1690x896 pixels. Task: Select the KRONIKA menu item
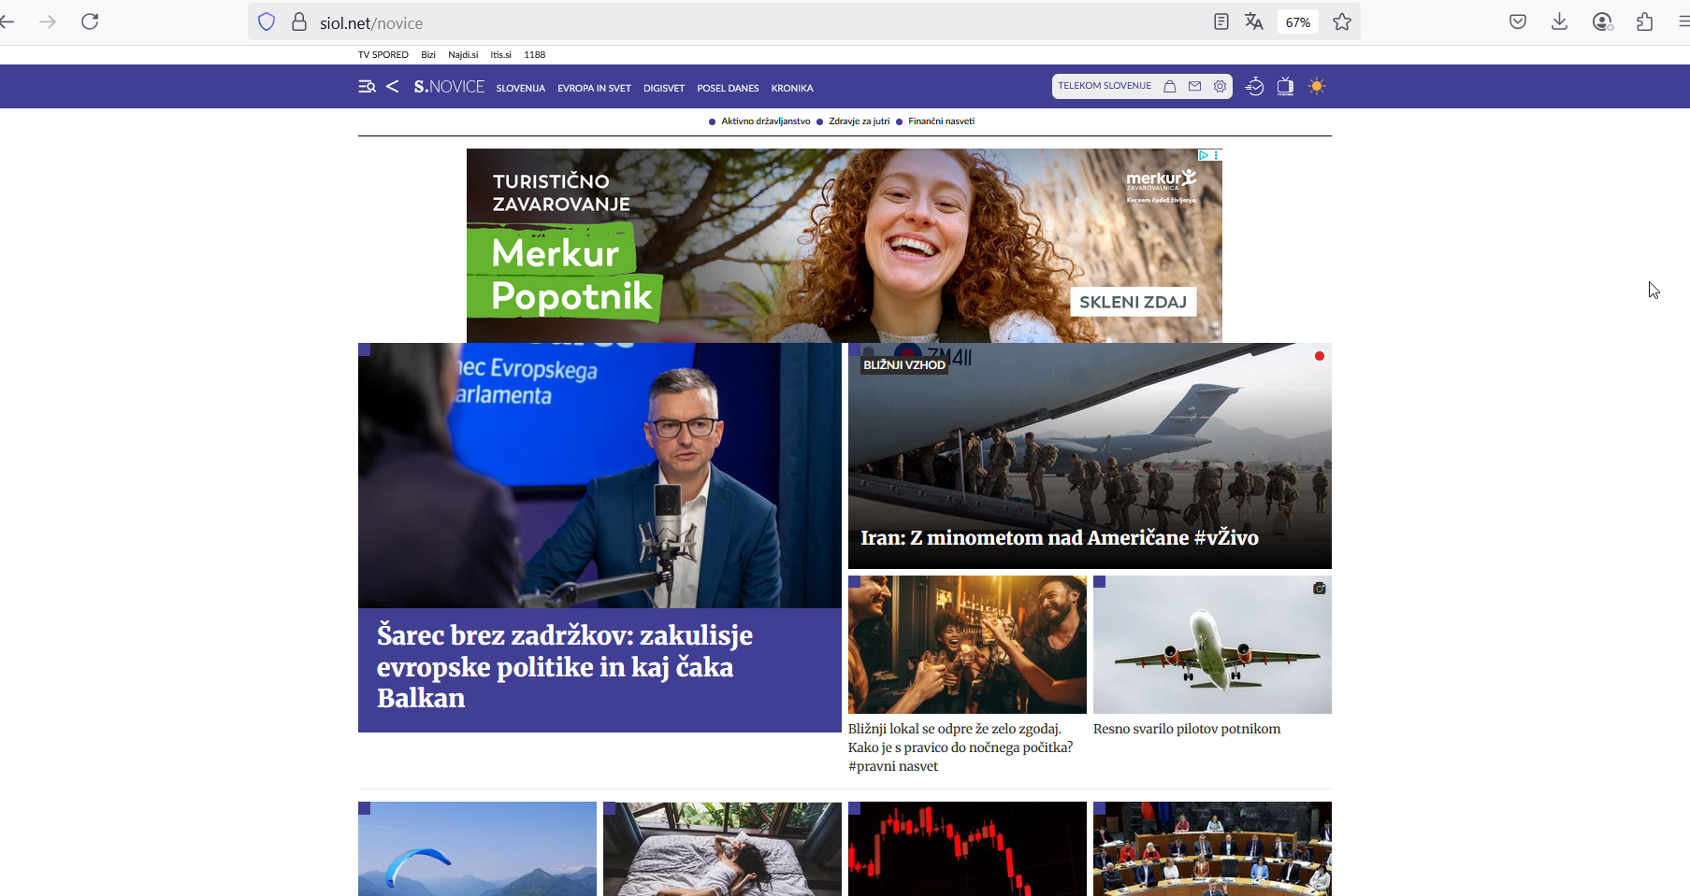click(791, 89)
